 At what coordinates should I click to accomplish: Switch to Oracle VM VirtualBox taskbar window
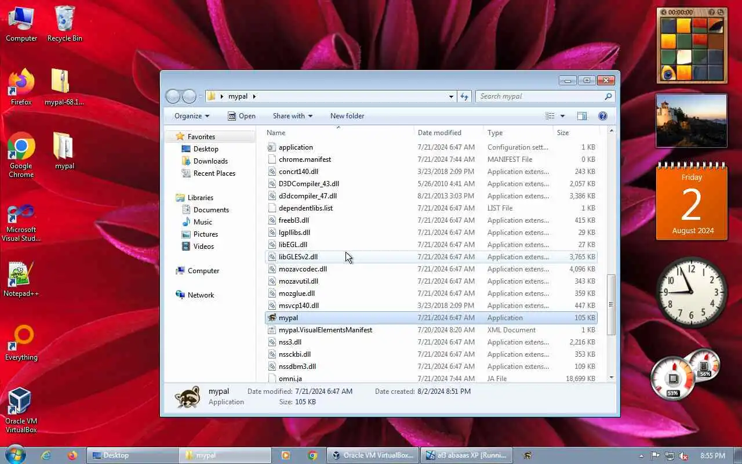(372, 455)
